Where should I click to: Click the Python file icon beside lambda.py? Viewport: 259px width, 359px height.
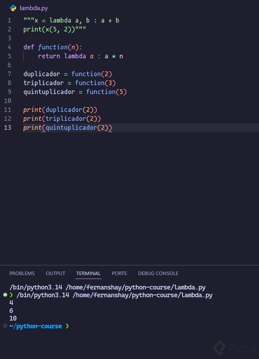pos(13,8)
